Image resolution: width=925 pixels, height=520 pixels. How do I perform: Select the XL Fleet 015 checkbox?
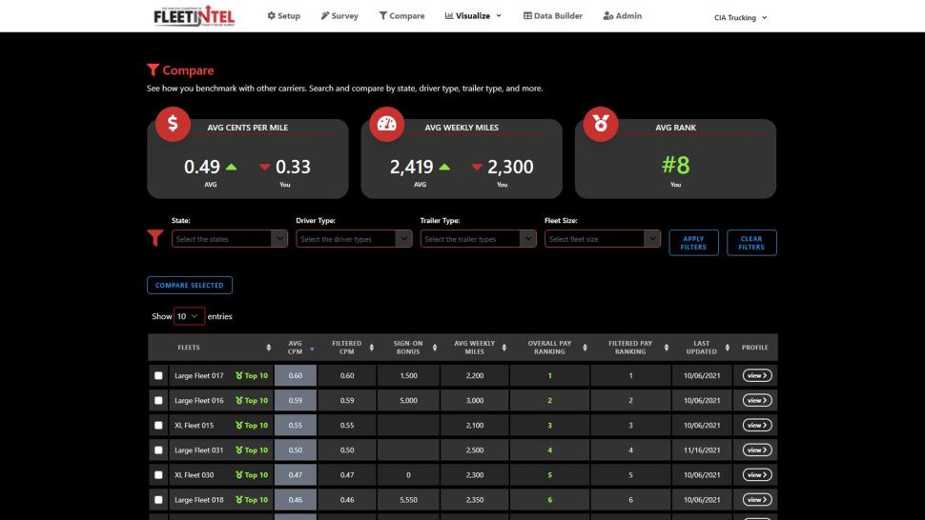(x=158, y=425)
